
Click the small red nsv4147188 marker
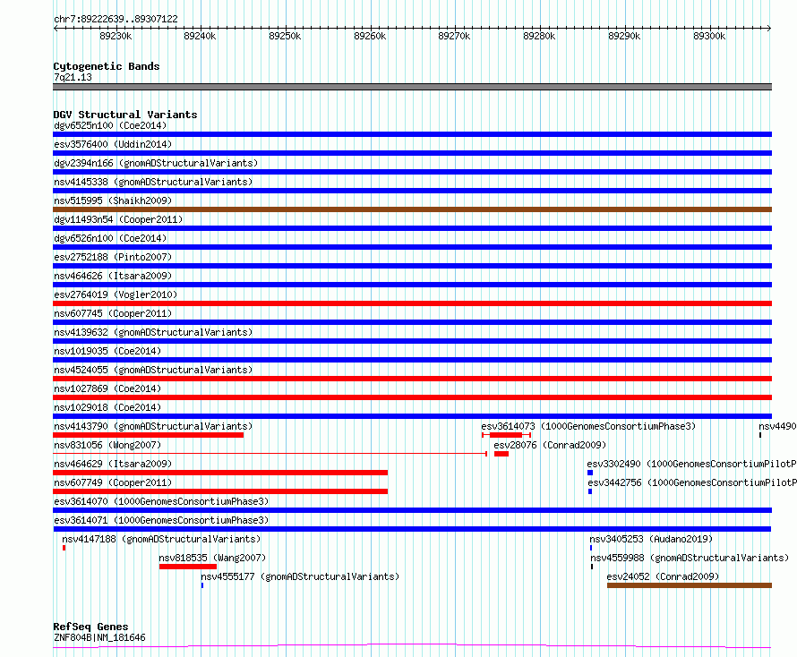click(x=64, y=548)
